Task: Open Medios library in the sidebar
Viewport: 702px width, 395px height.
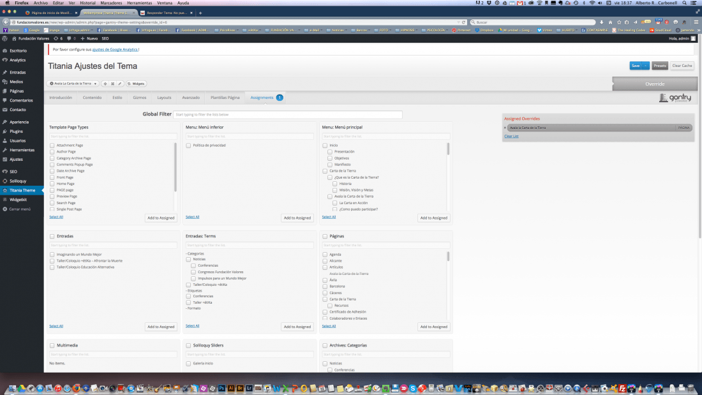Action: tap(16, 82)
